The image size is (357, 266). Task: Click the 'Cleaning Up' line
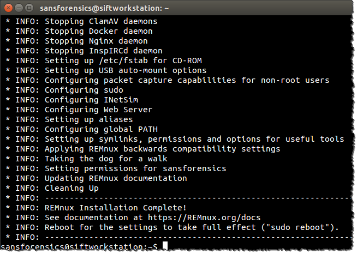click(x=52, y=188)
